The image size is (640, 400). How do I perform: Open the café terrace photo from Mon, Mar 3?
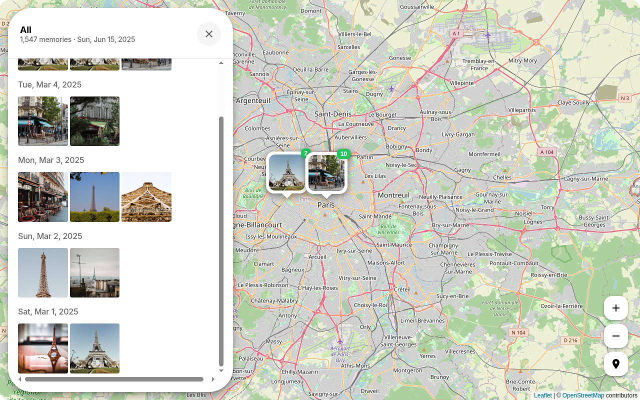pyautogui.click(x=43, y=197)
